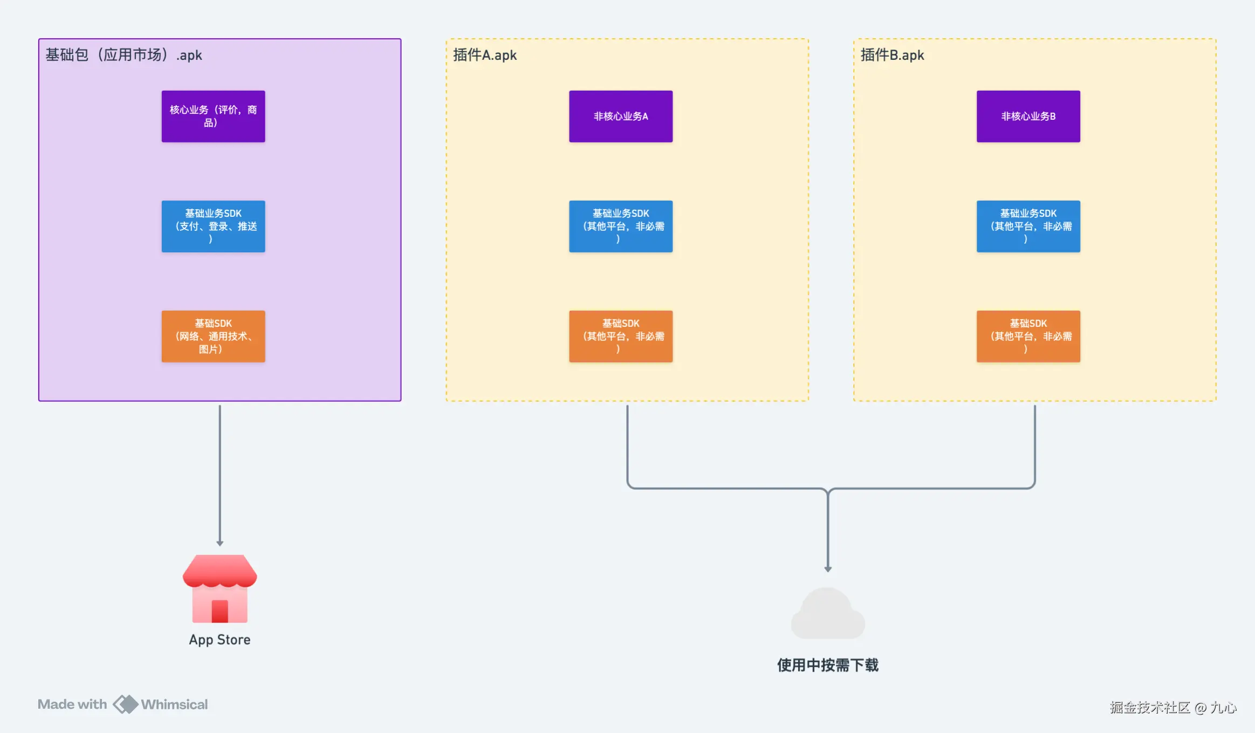Click the 基础包（应用市场）.apk title label
Viewport: 1255px width, 733px height.
click(124, 55)
